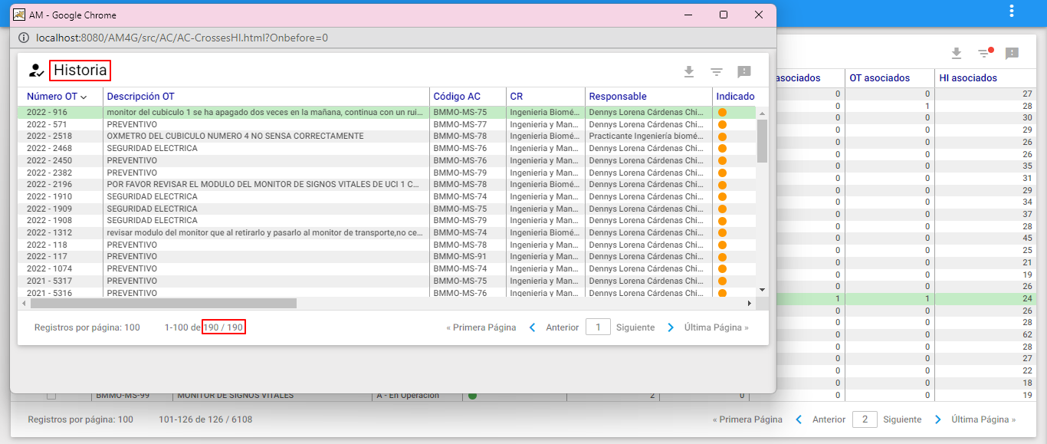The height and width of the screenshot is (444, 1047).
Task: Select the row numbered 2022 - 1074
Action: pos(387,269)
